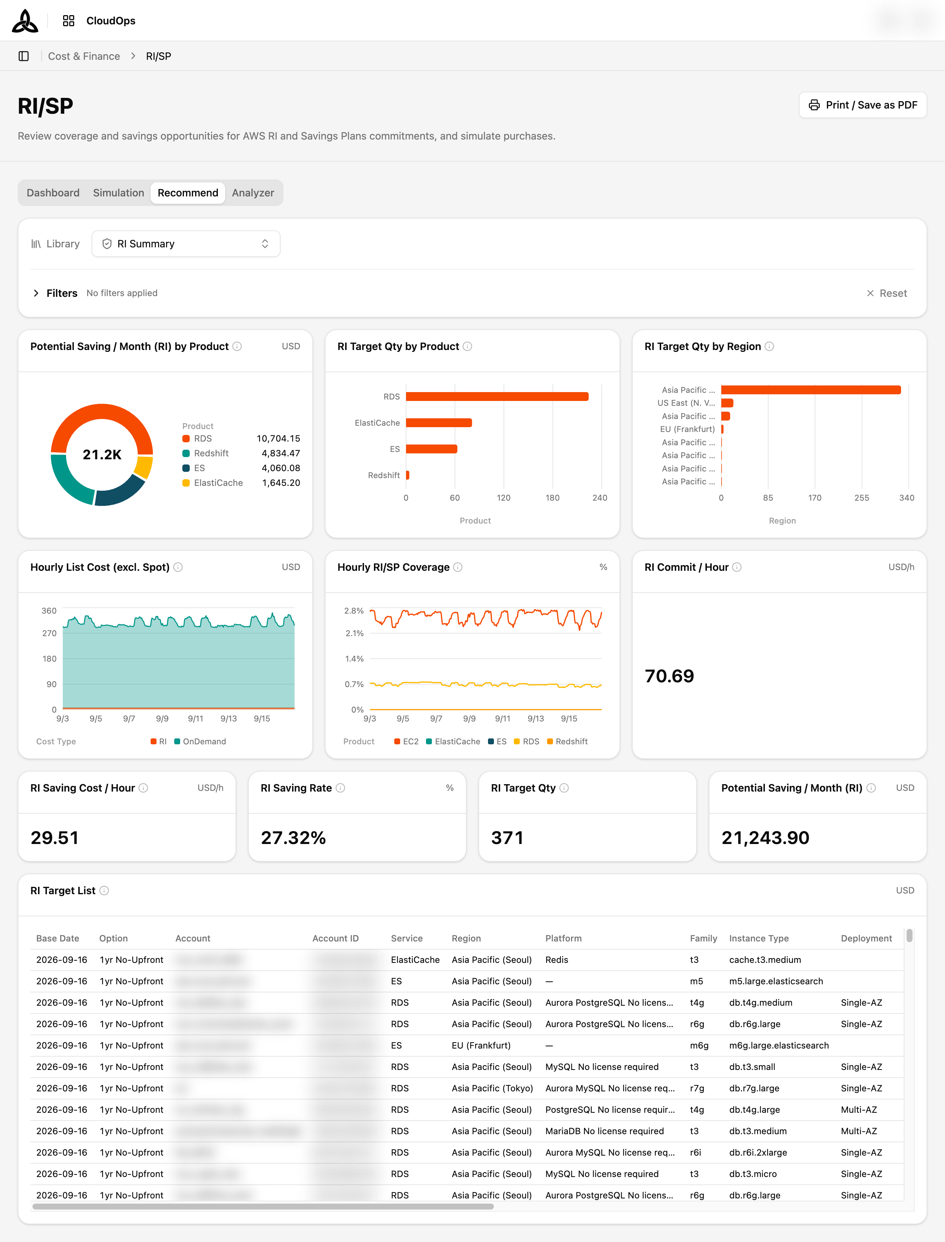Image resolution: width=945 pixels, height=1242 pixels.
Task: Toggle the OnDemand legend item
Action: tap(200, 741)
